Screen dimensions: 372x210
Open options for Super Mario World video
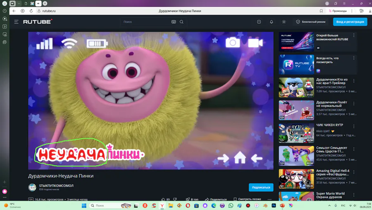[354, 195]
